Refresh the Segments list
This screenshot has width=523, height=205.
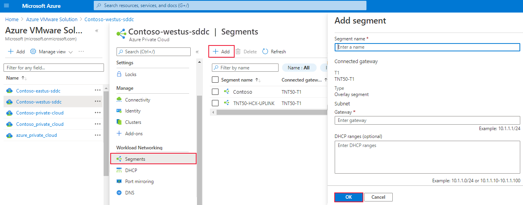click(274, 52)
